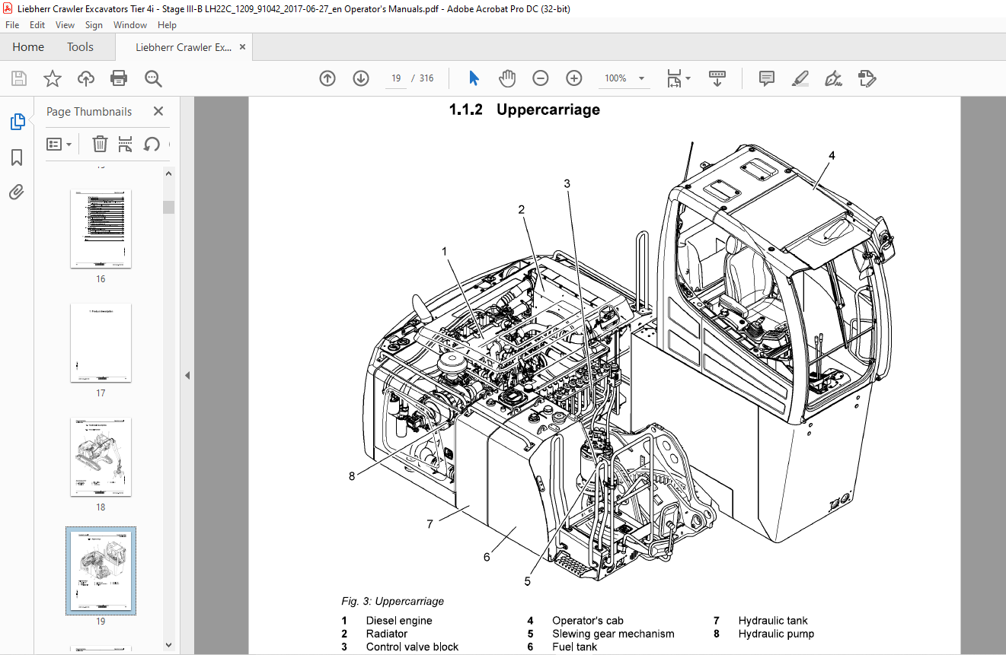Click the 'Hydraulic pump' legend text
This screenshot has height=655, width=1006.
coord(776,634)
